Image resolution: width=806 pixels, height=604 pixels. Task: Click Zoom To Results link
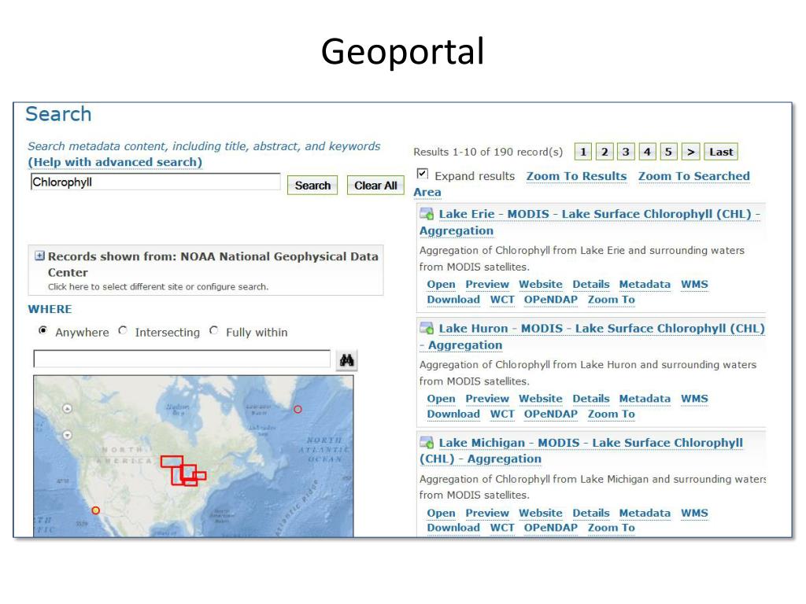click(576, 176)
